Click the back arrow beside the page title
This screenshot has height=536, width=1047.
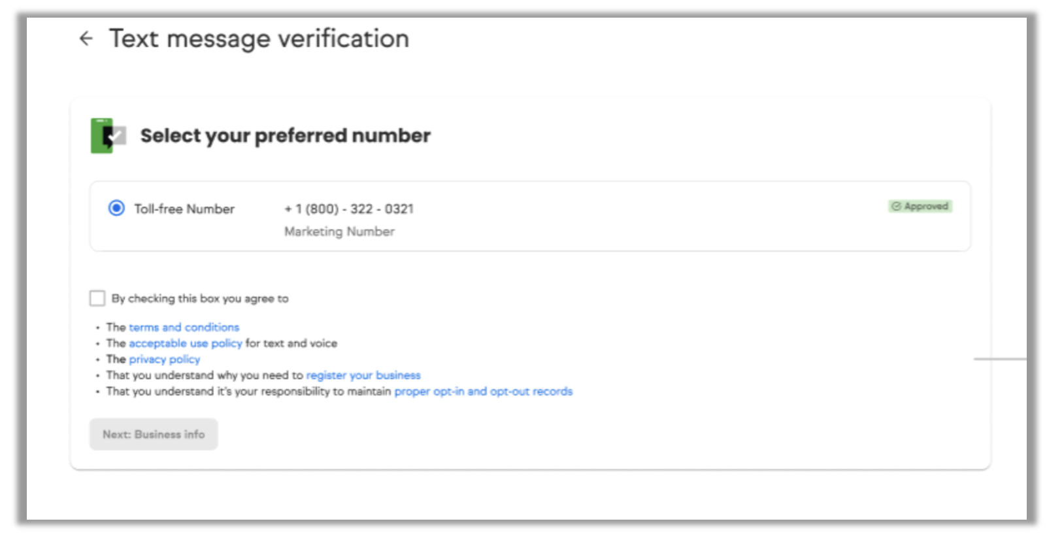(x=86, y=39)
